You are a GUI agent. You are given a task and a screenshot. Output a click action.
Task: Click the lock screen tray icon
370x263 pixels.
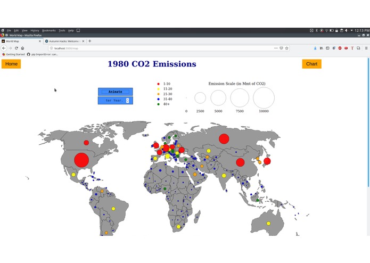(337, 30)
